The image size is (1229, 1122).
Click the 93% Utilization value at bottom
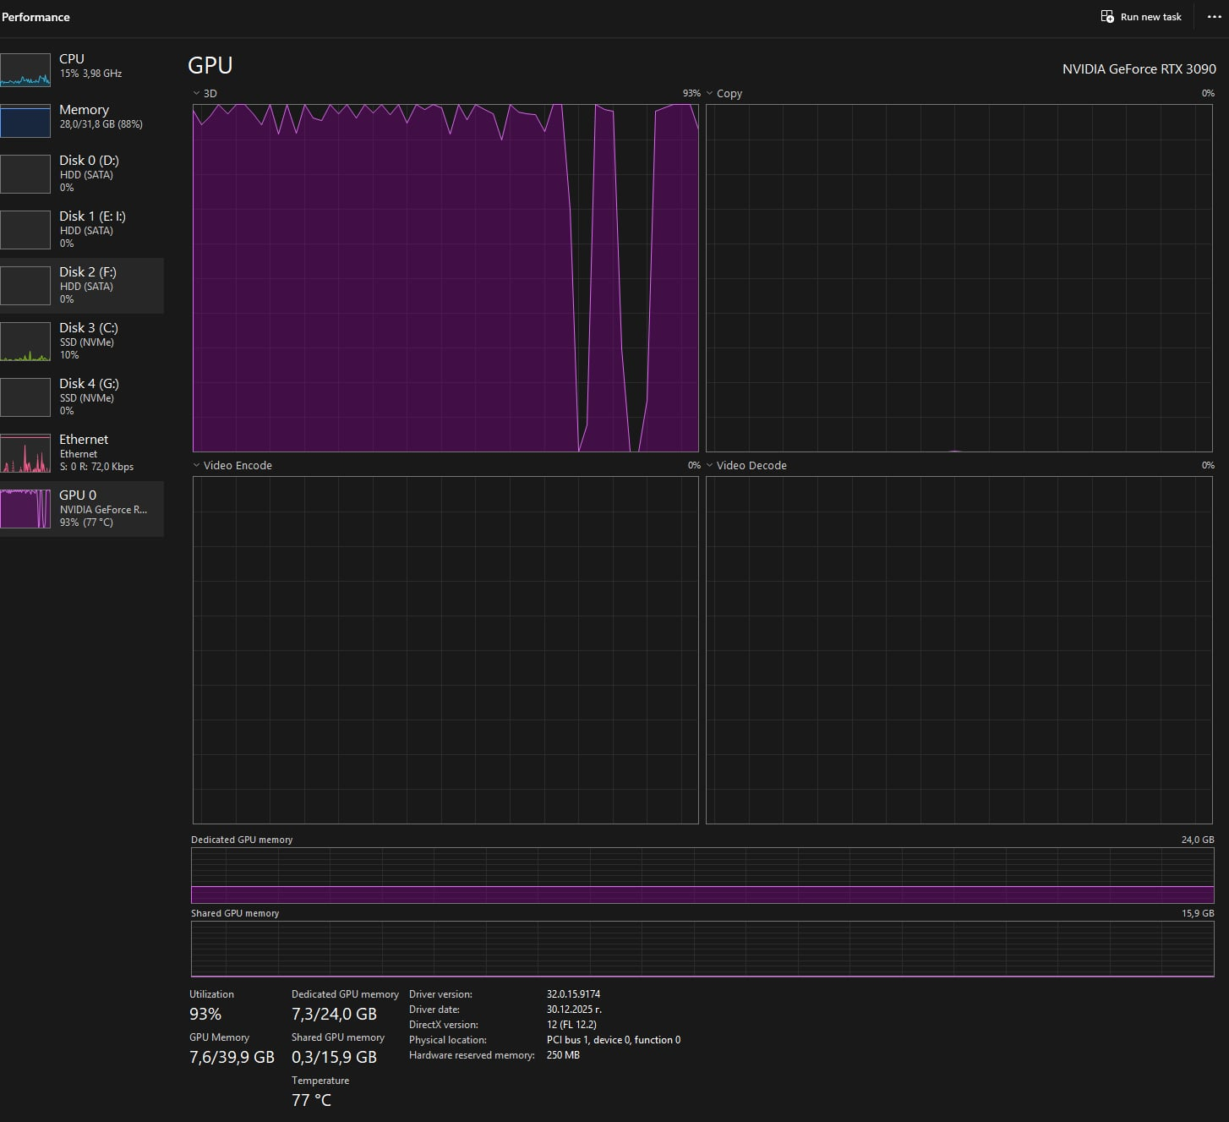click(x=205, y=1014)
